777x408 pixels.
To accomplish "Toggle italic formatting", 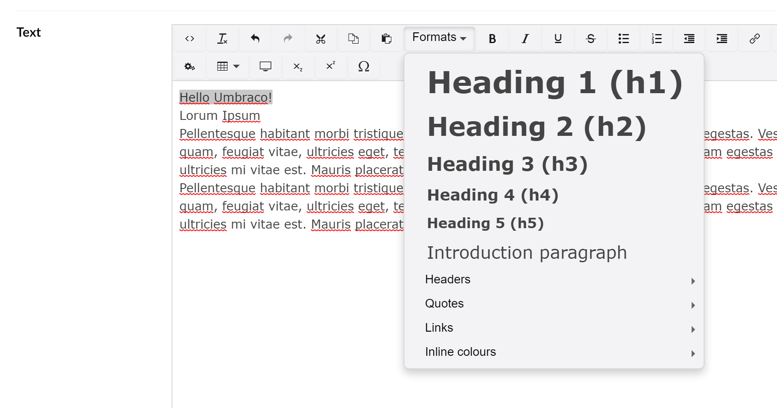I will [x=525, y=39].
